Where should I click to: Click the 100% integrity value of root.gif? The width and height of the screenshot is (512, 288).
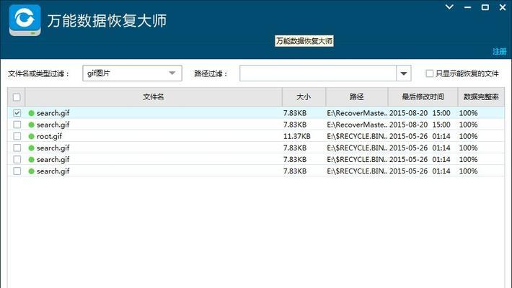468,136
